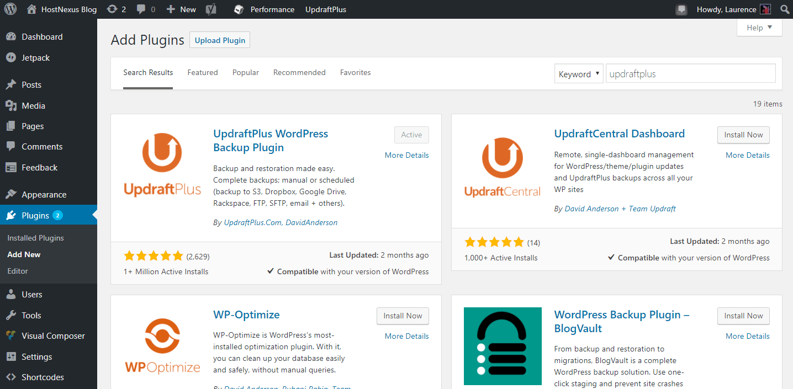Click the Plugins plug icon
Image resolution: width=793 pixels, height=389 pixels.
[x=10, y=216]
